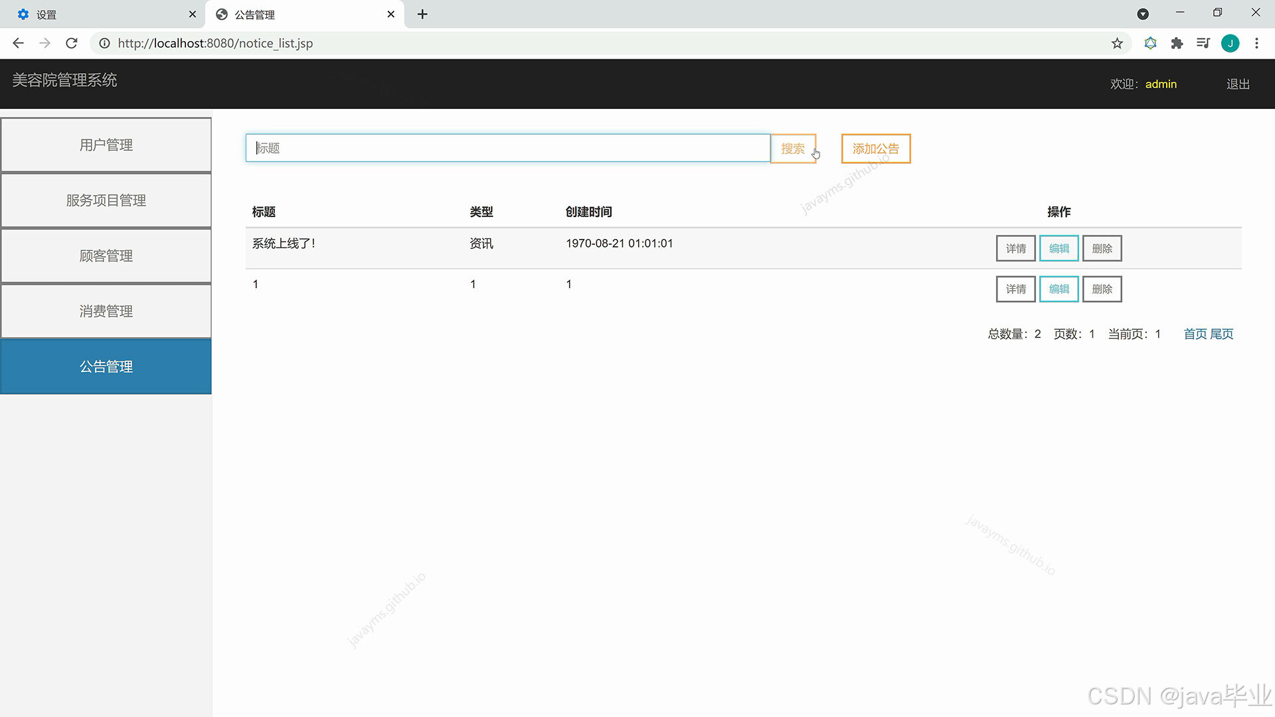Viewport: 1275px width, 717px height.
Task: Click the 页数: 1 text
Action: point(1074,334)
